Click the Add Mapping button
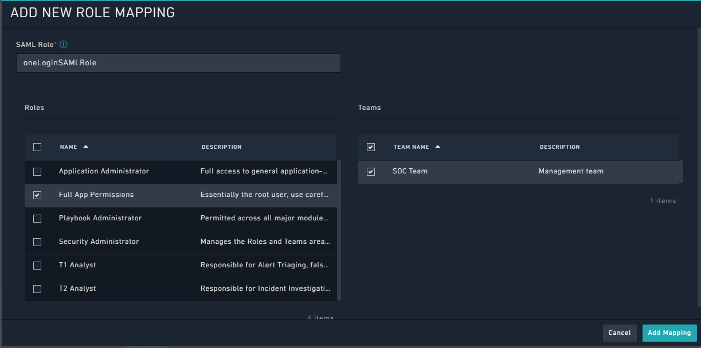The image size is (701, 348). (669, 333)
